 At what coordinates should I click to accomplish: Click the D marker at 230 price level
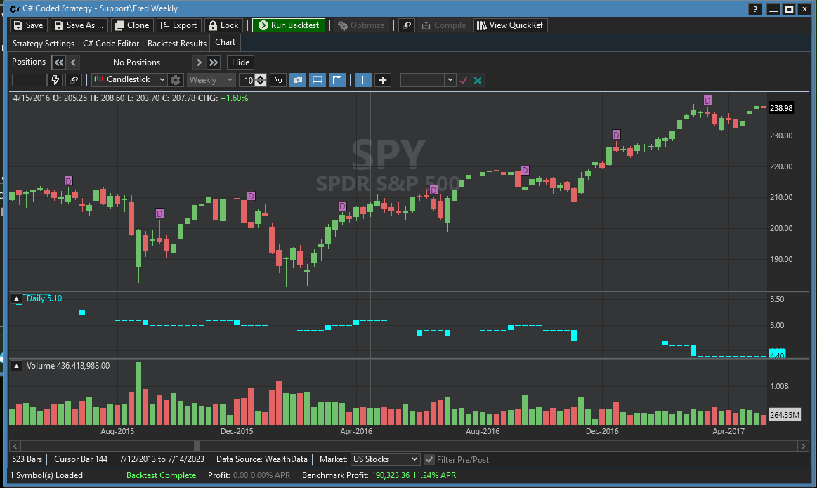[x=616, y=134]
